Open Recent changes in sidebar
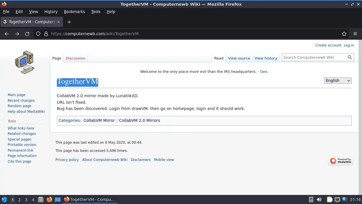The image size is (362, 204). 21,100
